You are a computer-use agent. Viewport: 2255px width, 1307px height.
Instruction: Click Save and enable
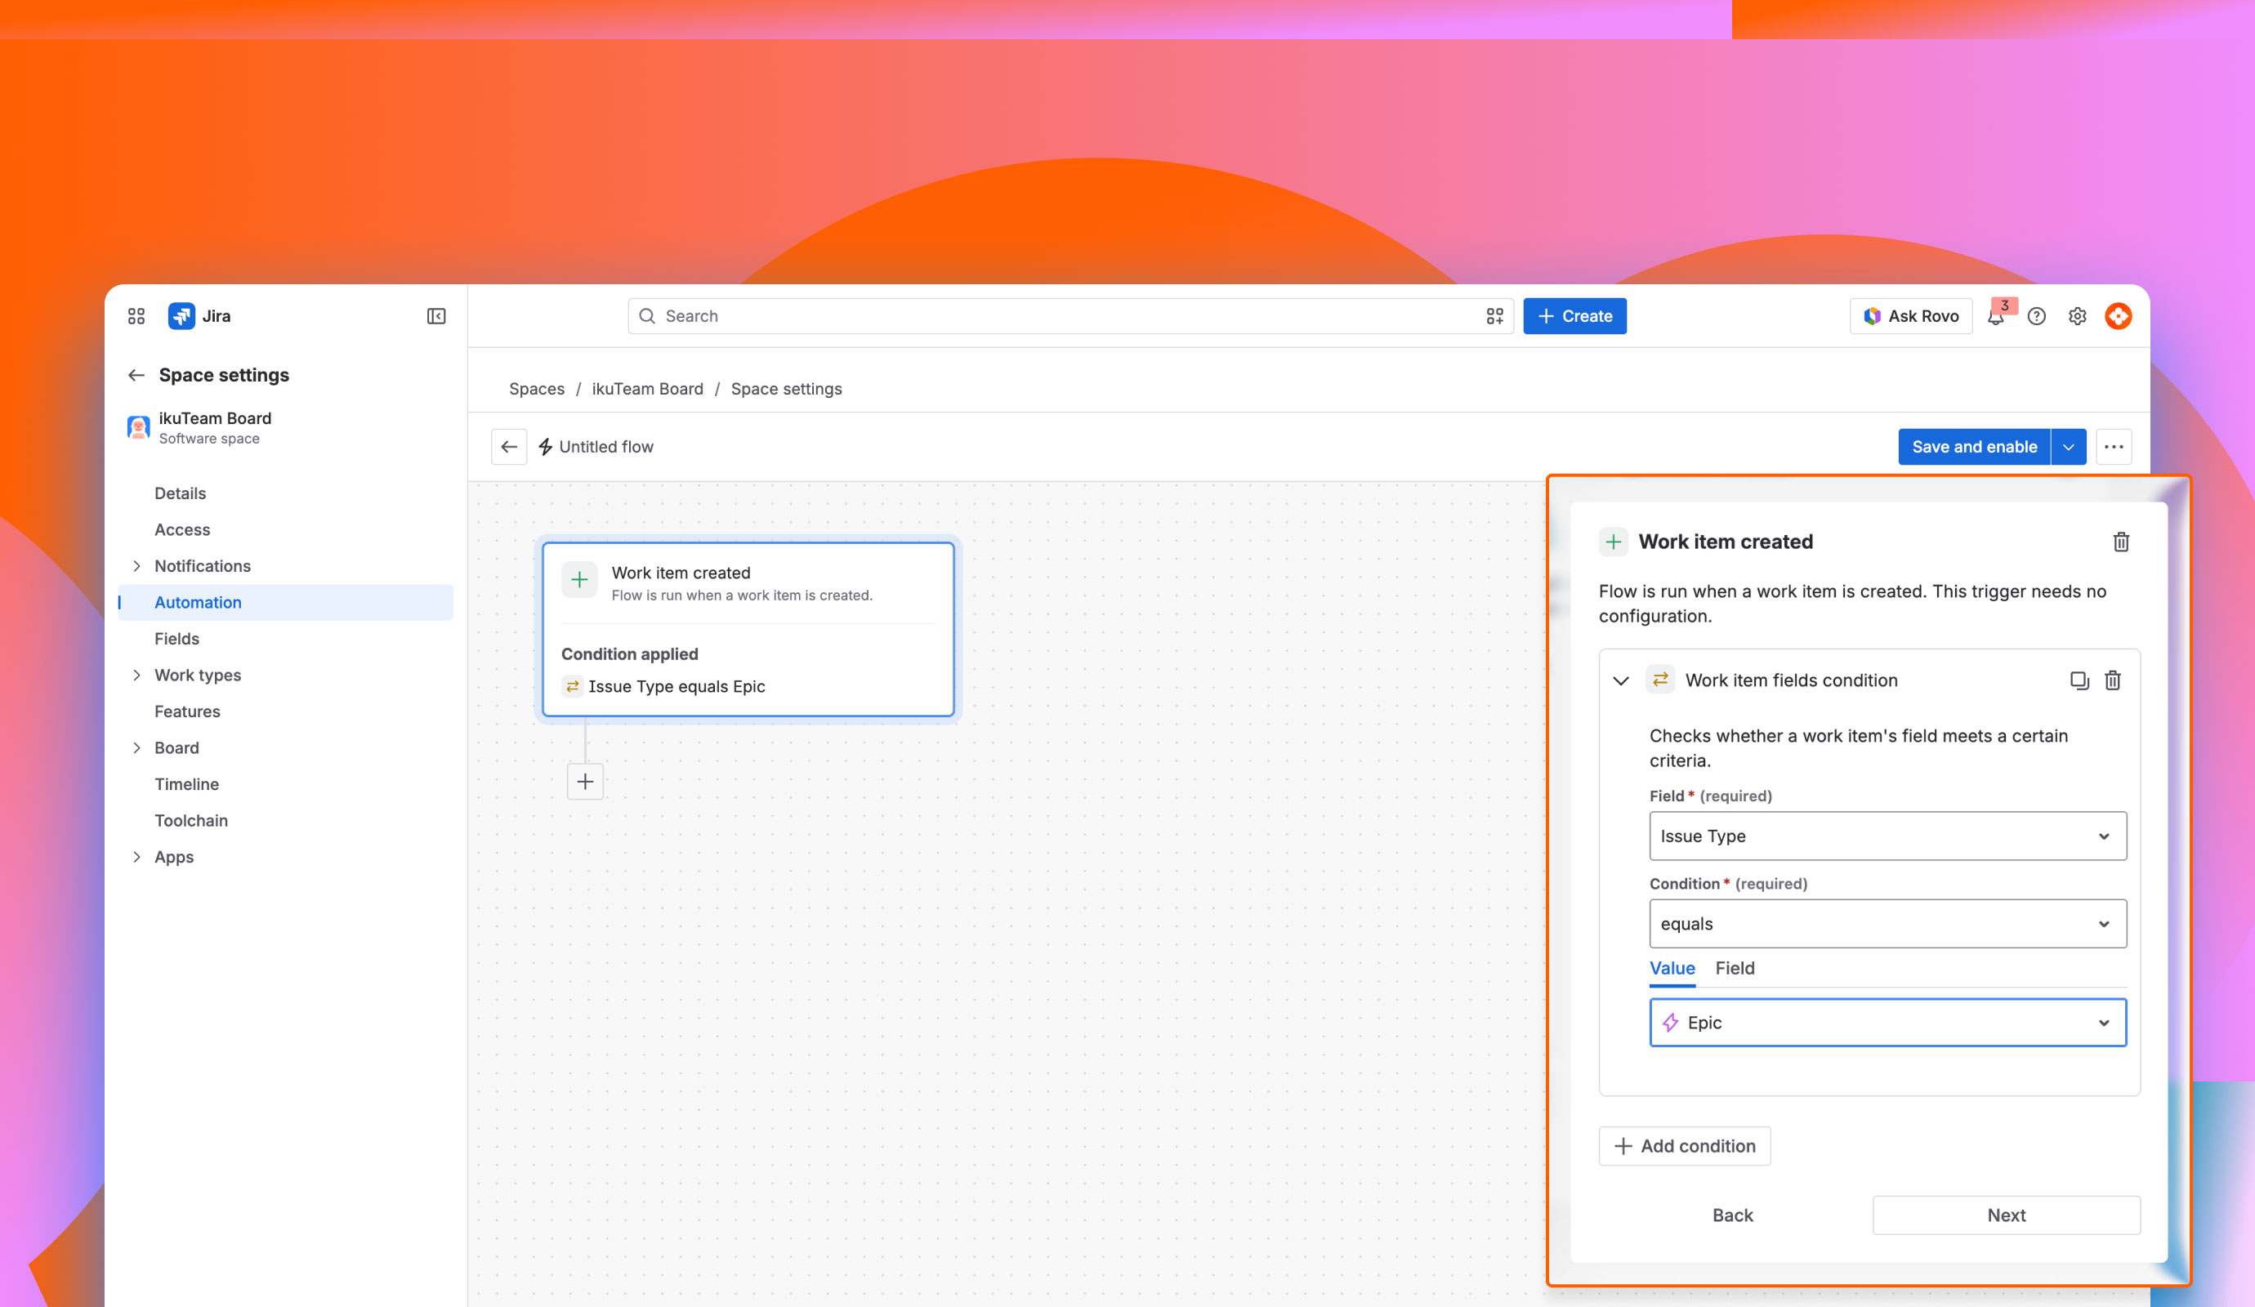click(1974, 446)
